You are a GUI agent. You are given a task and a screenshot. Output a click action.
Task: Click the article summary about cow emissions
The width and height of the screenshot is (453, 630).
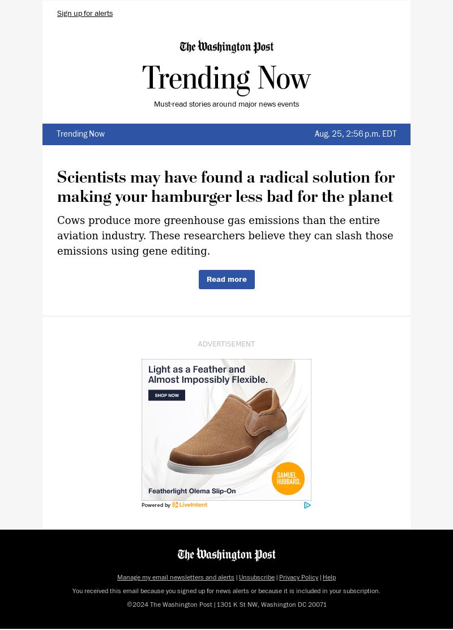[225, 235]
